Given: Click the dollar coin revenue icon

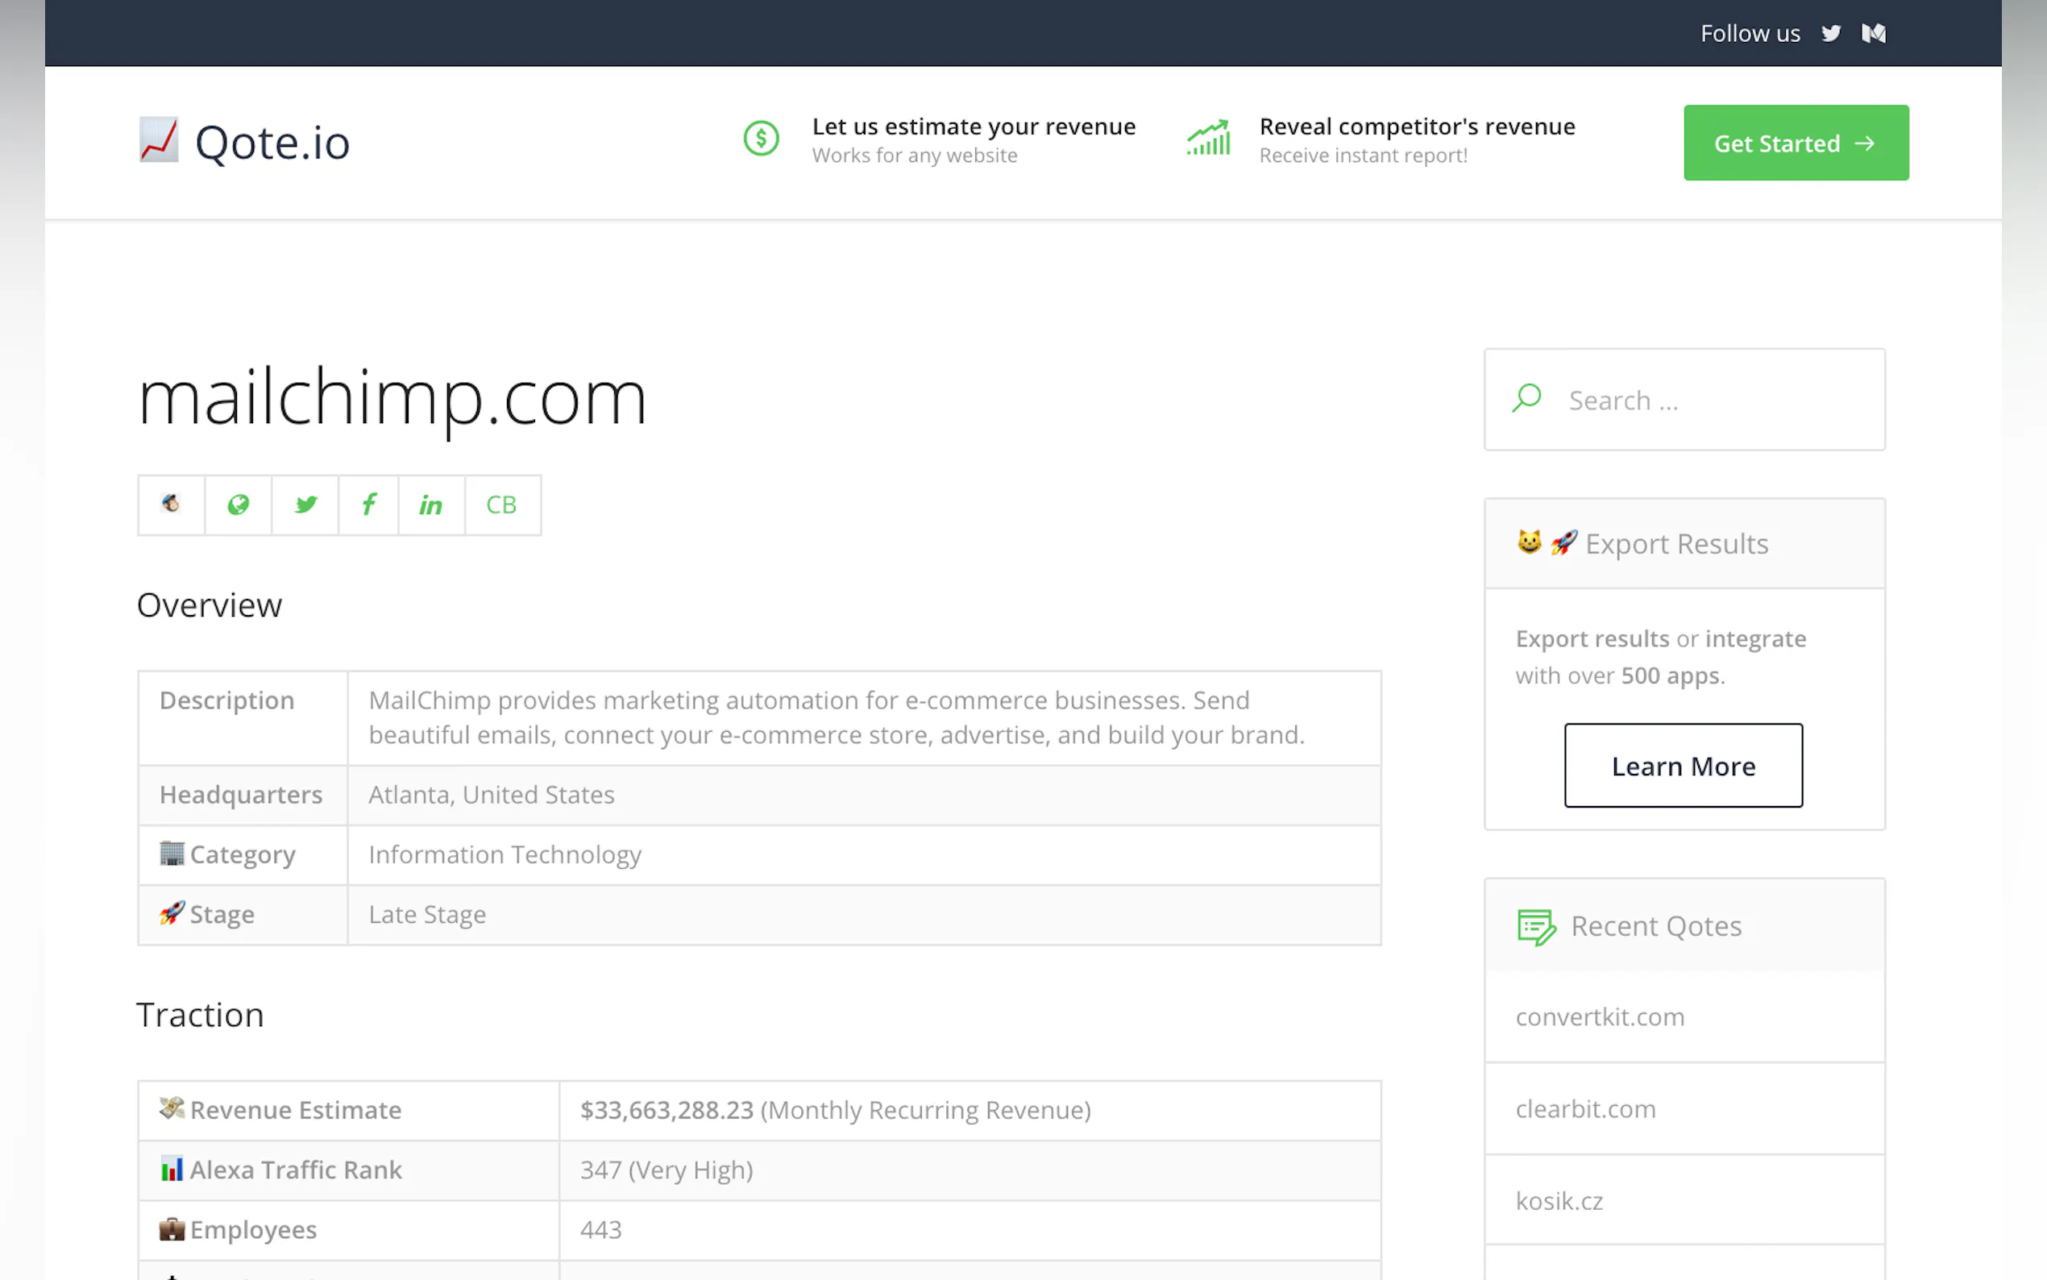Looking at the screenshot, I should (x=761, y=138).
